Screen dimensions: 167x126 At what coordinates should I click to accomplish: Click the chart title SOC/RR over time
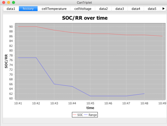coord(85,18)
